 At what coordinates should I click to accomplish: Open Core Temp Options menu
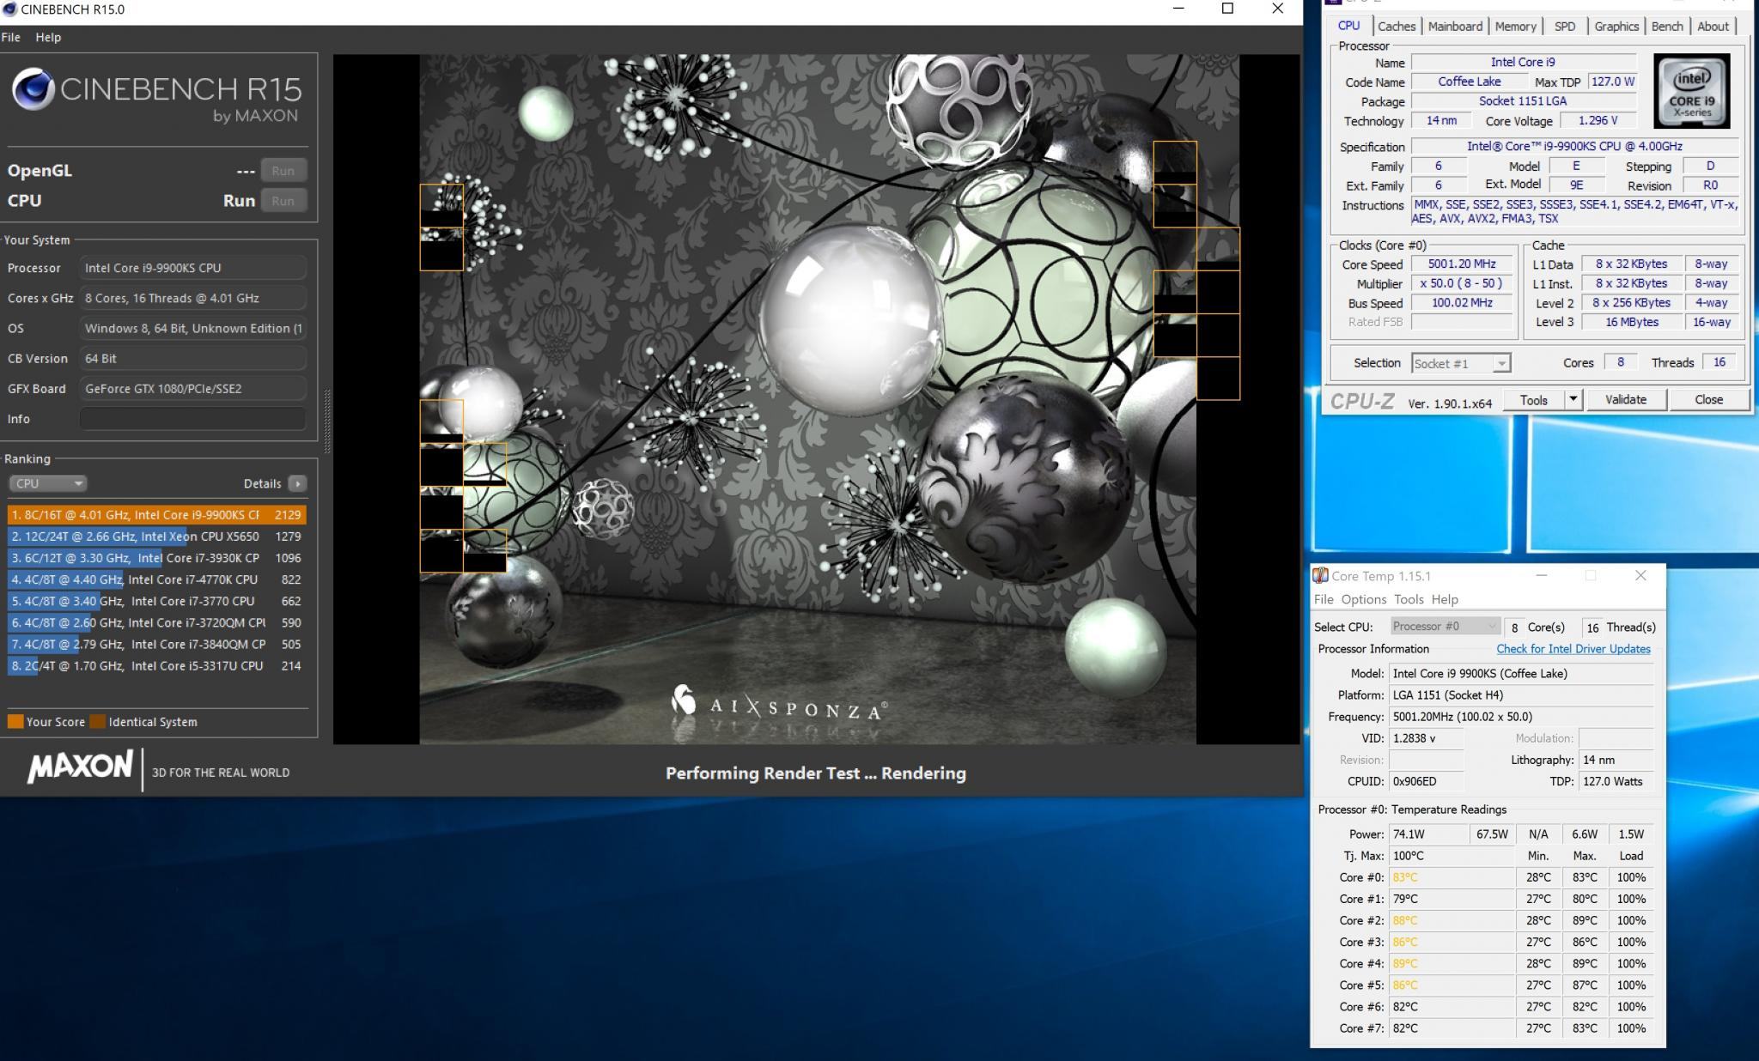coord(1363,599)
